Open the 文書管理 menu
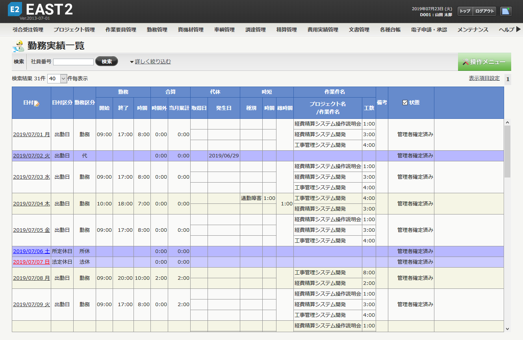Screen dimensions: 523x340 click(359, 30)
